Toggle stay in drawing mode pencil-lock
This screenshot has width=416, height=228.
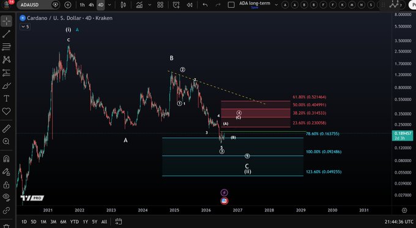coord(6,172)
